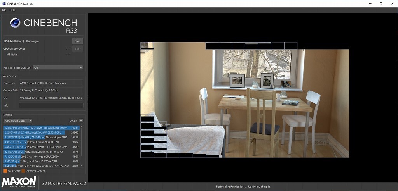This screenshot has height=191, width=398.
Task: Click the Cinebench sphere logo icon
Action: [15, 23]
